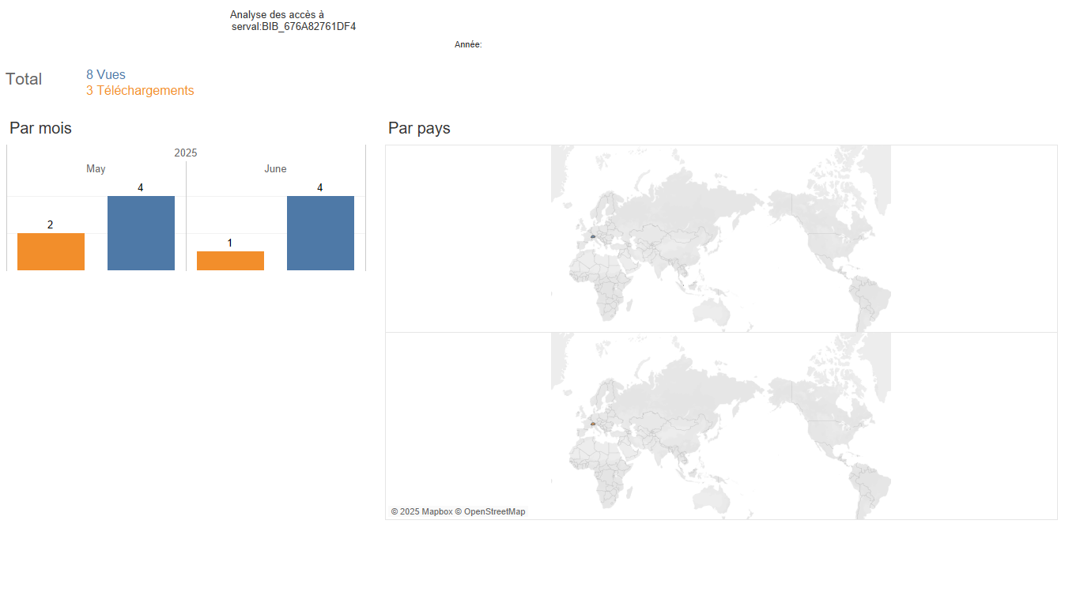Click the grey highlighted country on top map

(x=592, y=236)
